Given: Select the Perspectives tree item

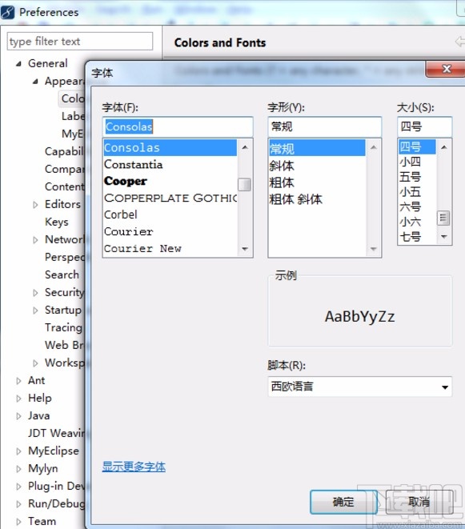Looking at the screenshot, I should click(x=65, y=257).
